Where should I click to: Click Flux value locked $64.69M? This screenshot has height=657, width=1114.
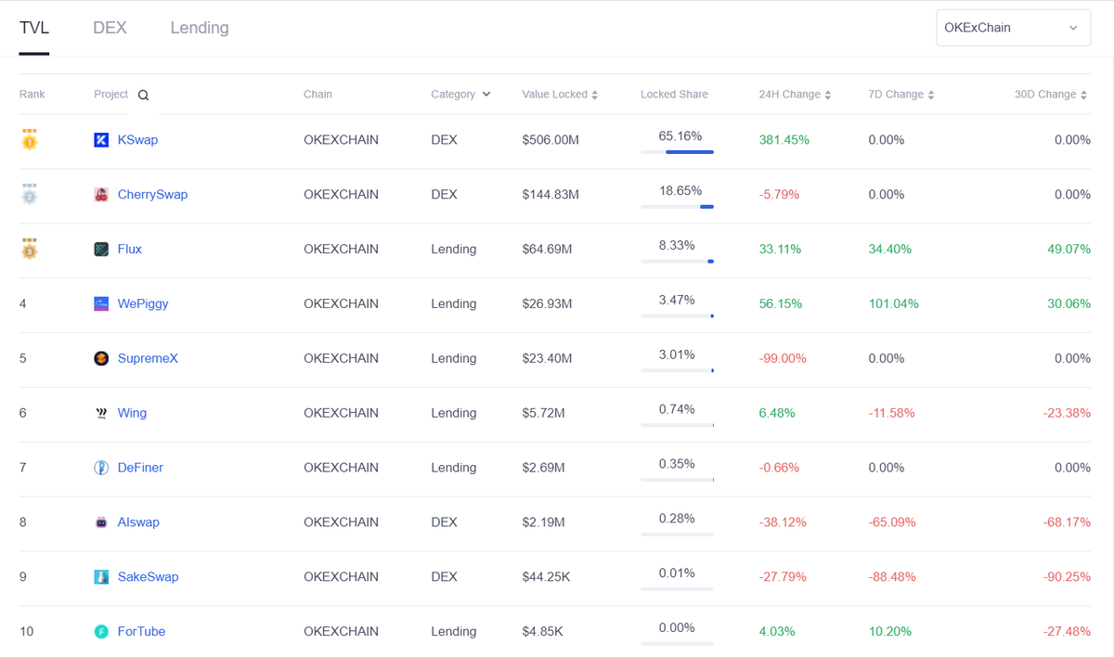[x=547, y=250]
